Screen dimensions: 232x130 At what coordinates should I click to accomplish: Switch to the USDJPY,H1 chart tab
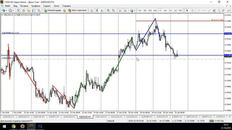click(54, 117)
